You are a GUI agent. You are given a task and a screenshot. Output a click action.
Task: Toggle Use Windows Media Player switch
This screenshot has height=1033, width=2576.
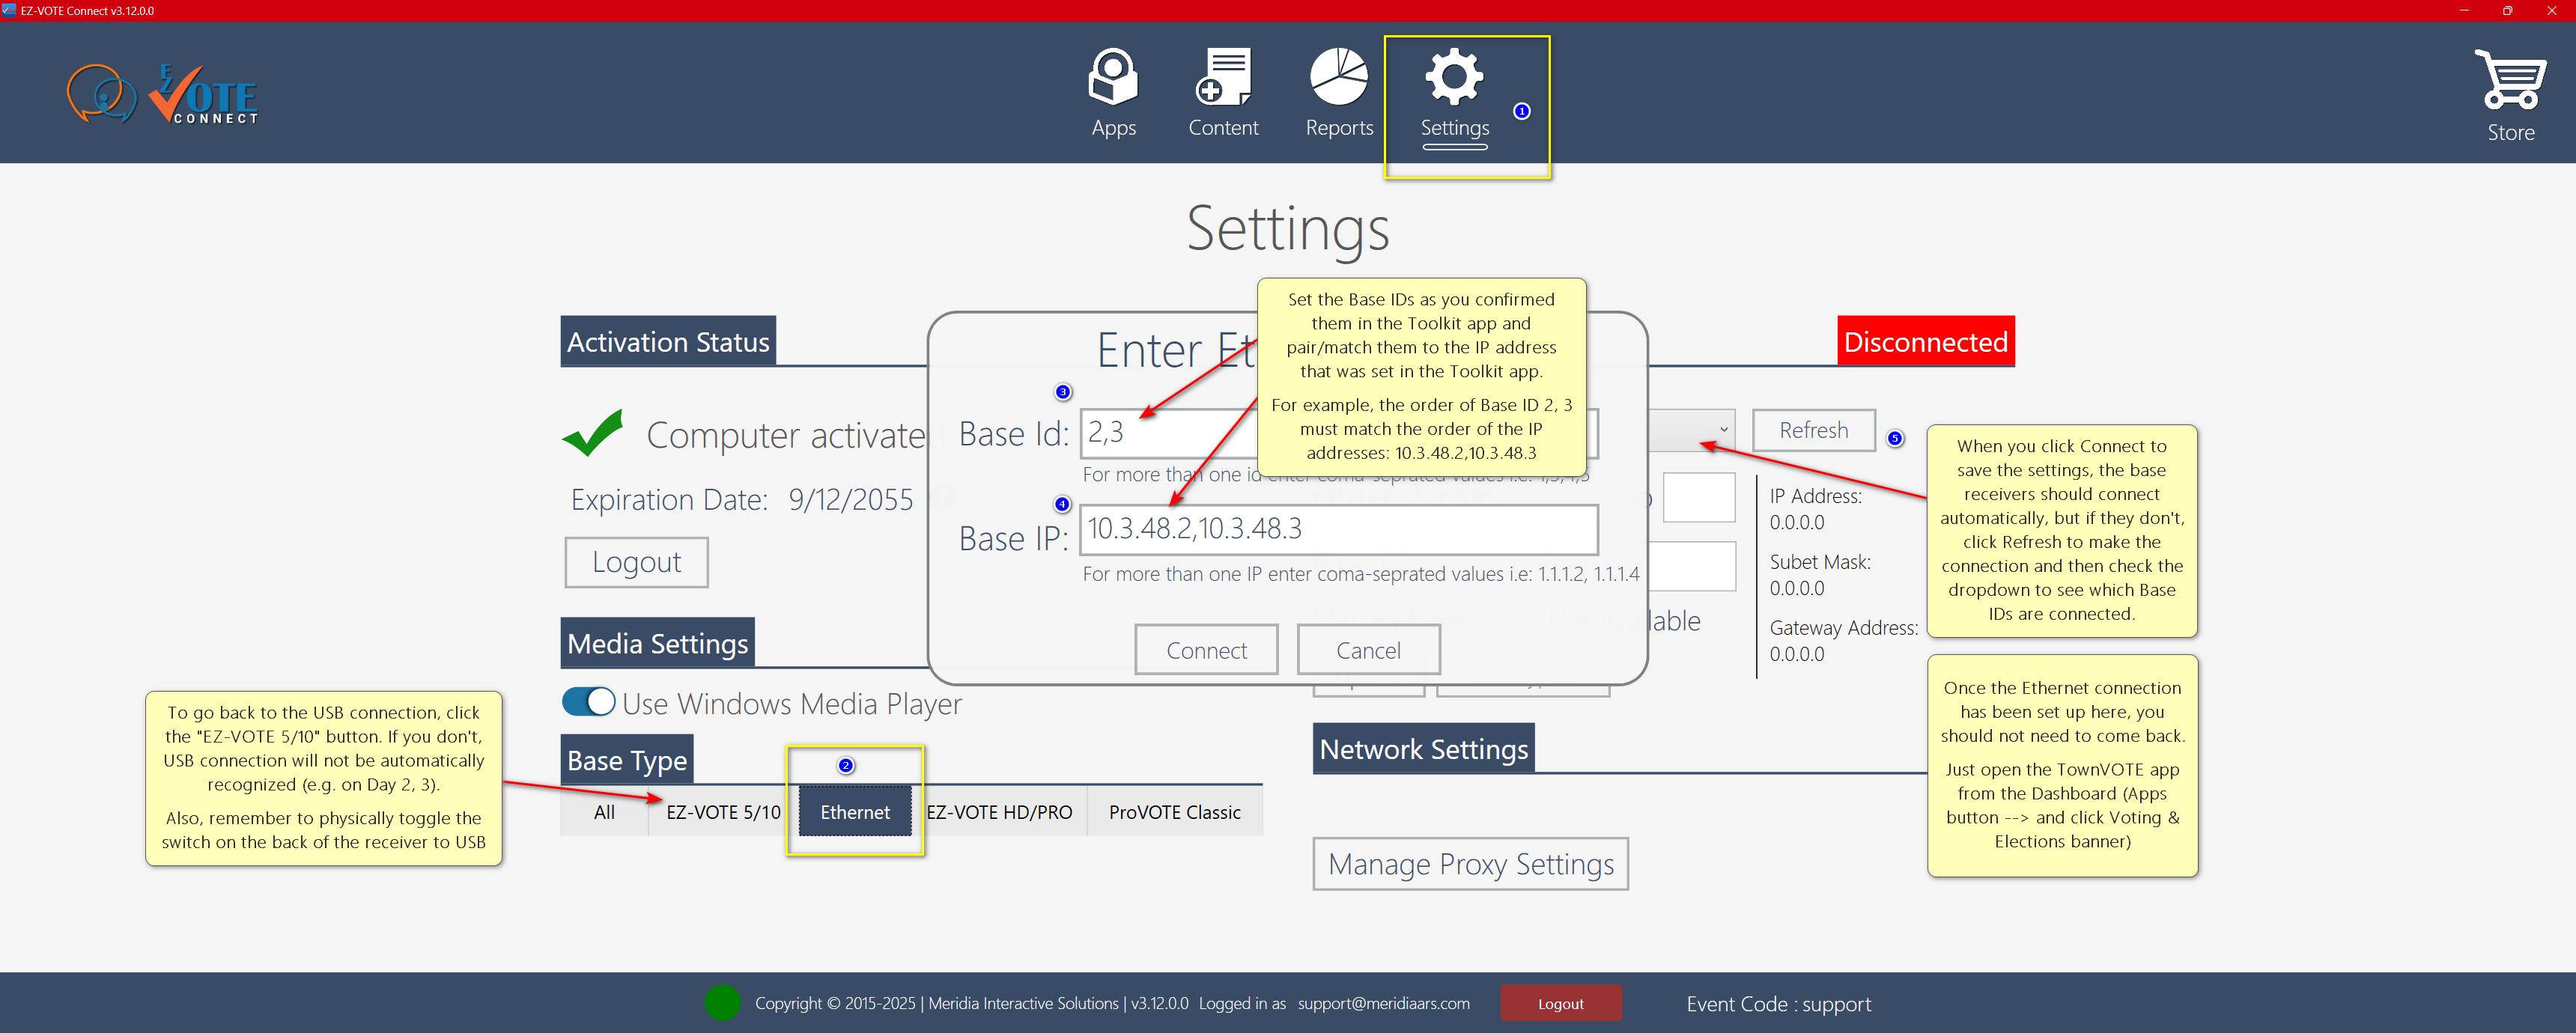coord(589,702)
